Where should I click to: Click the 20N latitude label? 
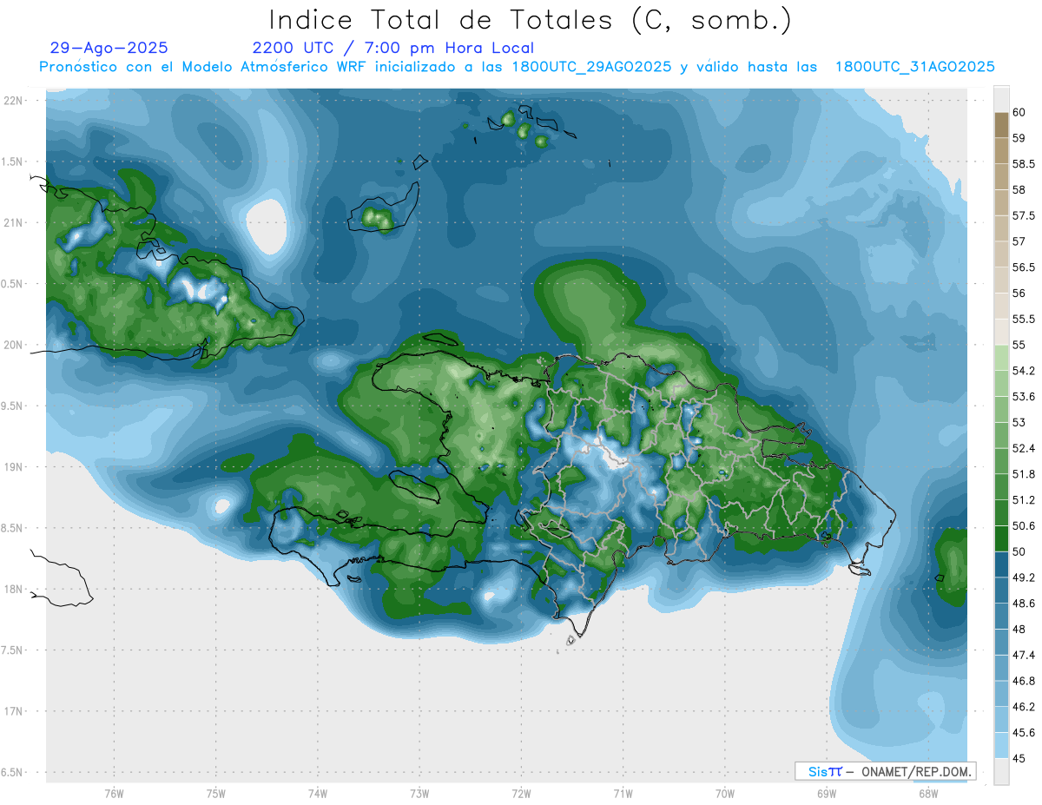12,345
